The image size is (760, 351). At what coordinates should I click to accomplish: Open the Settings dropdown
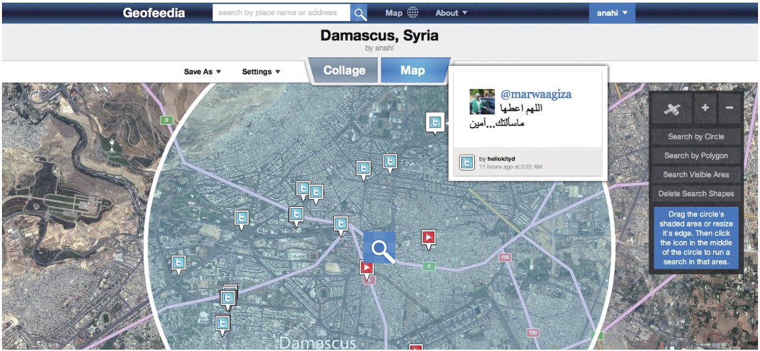click(261, 72)
